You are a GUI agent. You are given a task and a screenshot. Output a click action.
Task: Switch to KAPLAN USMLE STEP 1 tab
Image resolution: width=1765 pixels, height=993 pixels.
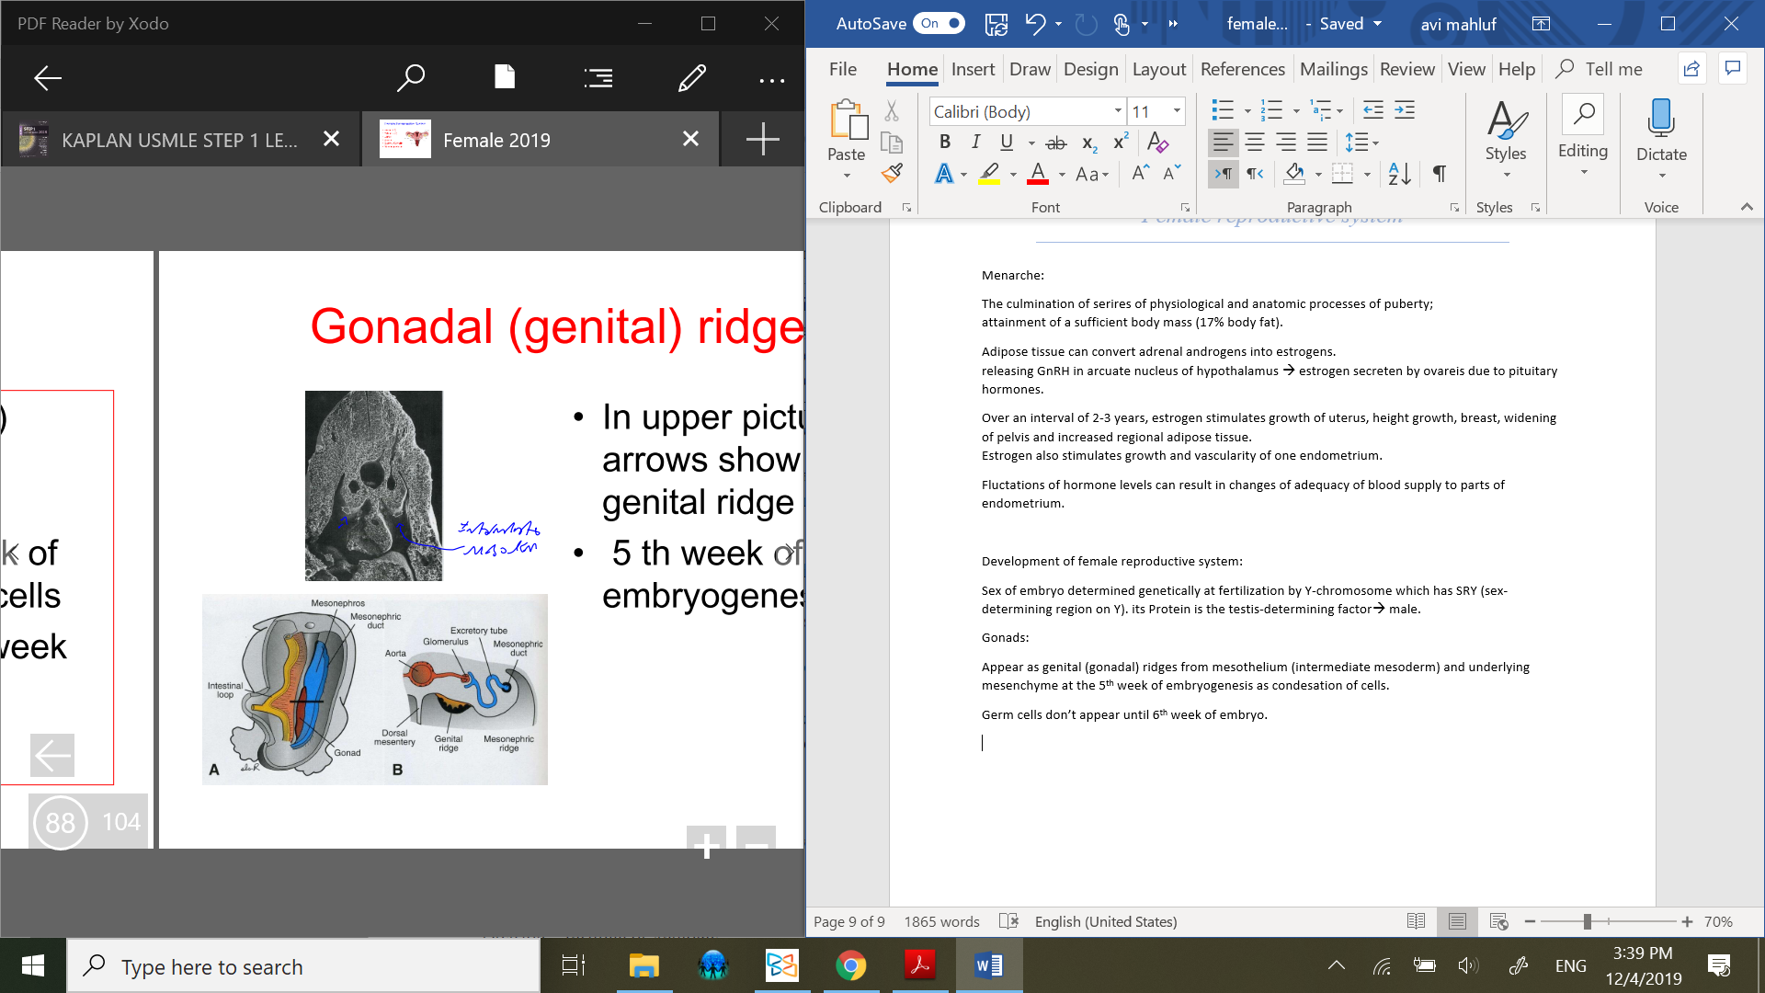tap(179, 140)
